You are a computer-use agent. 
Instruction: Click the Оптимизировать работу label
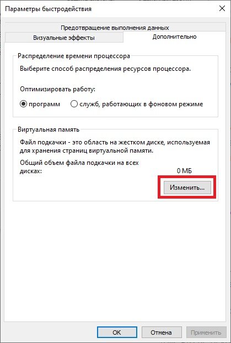coord(58,90)
